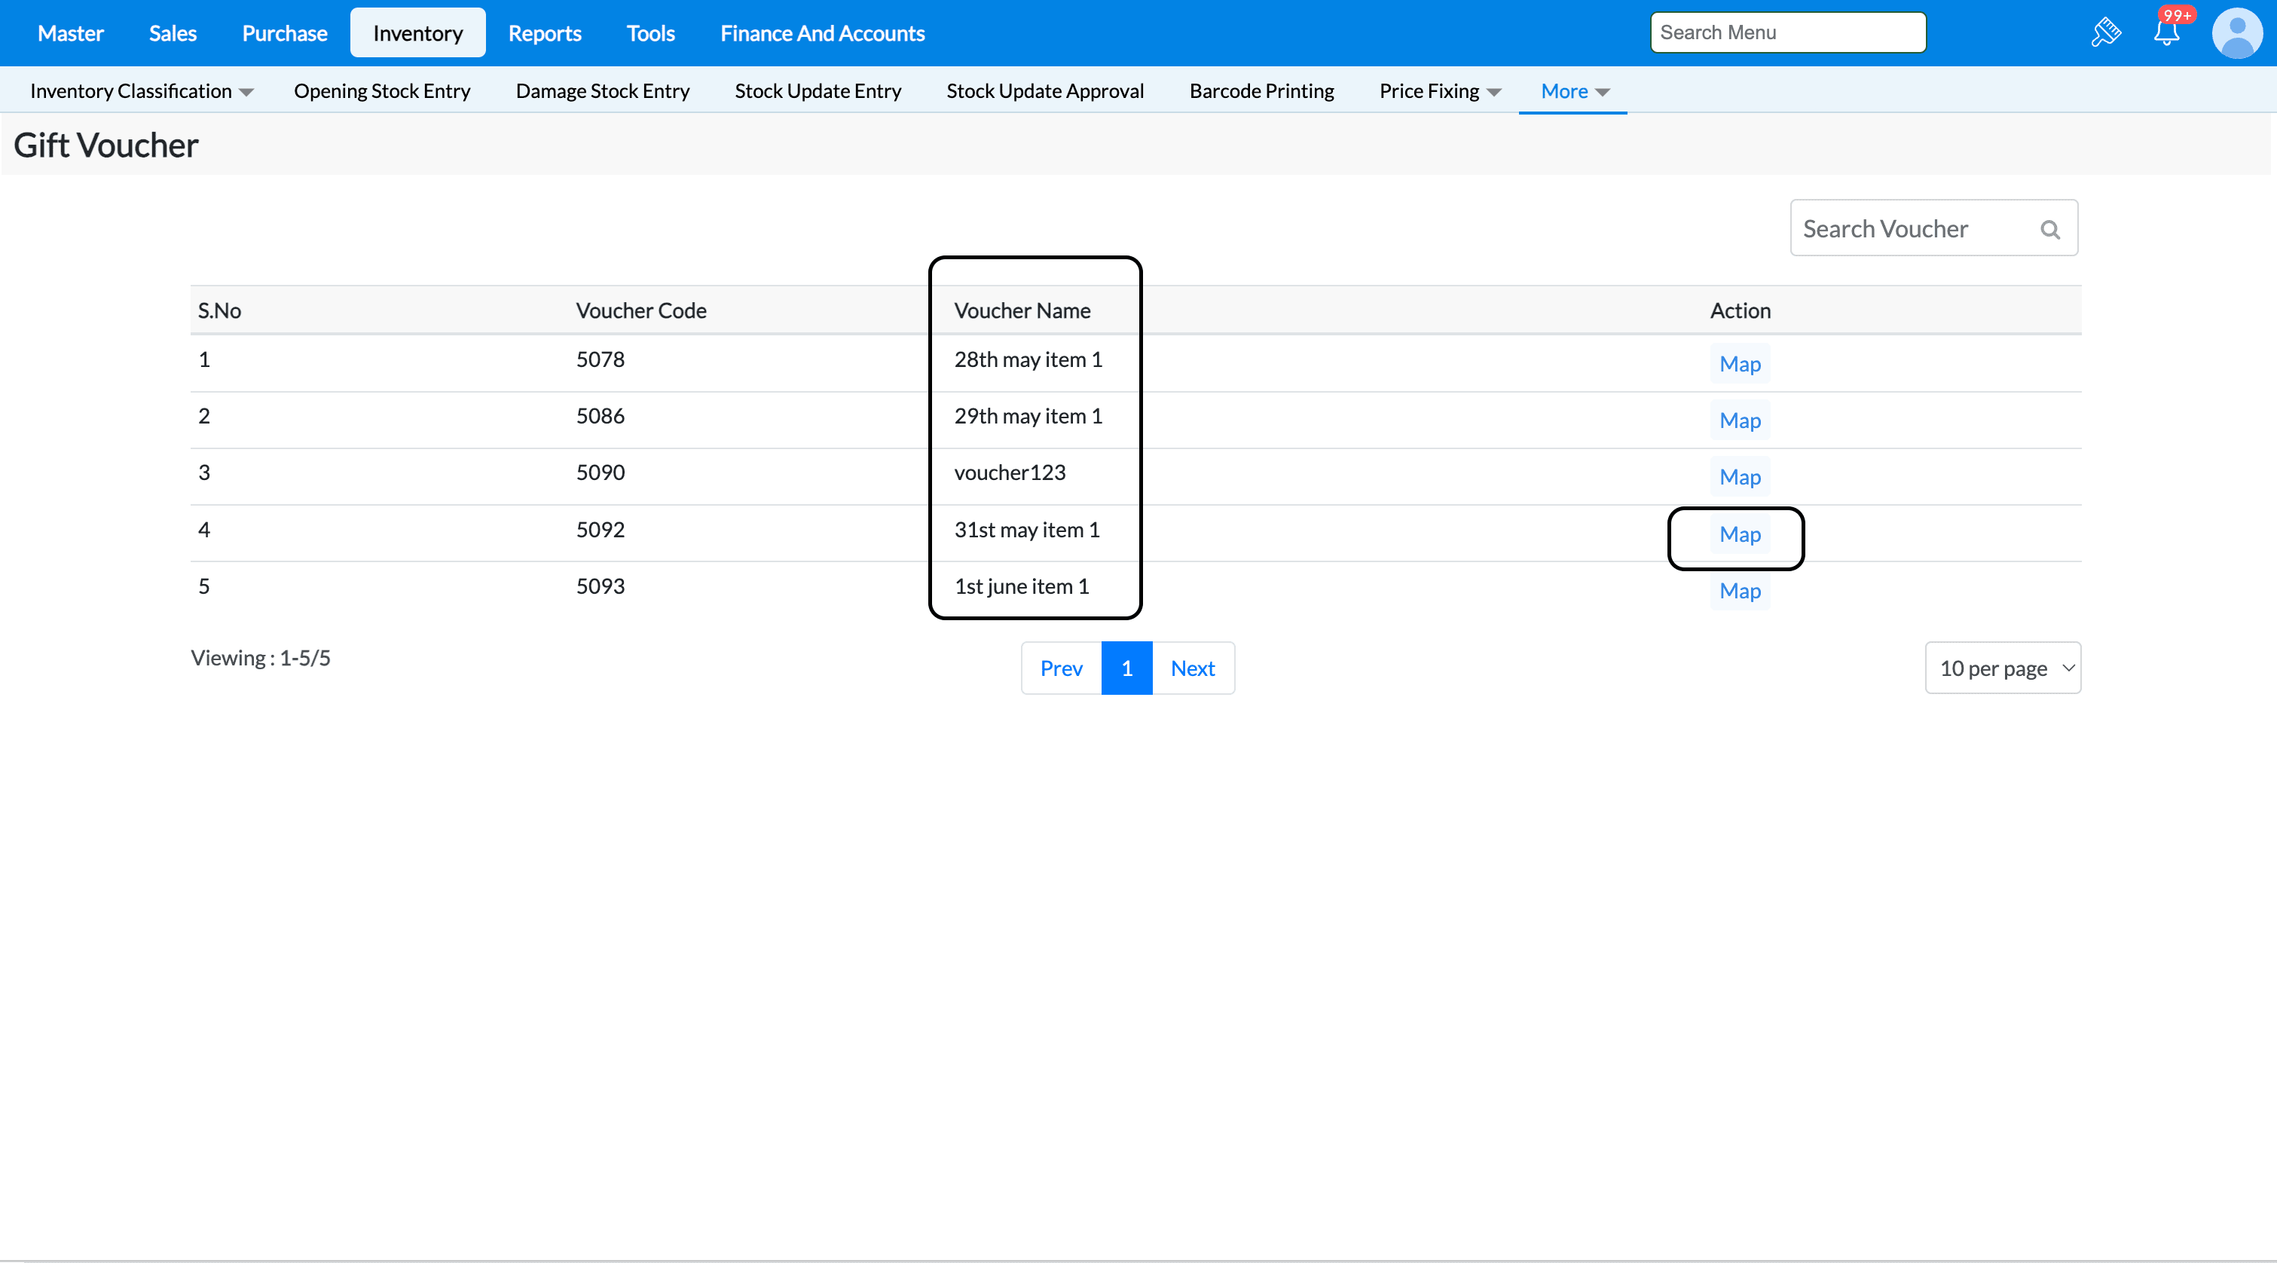
Task: Go to Sales menu
Action: [x=173, y=32]
